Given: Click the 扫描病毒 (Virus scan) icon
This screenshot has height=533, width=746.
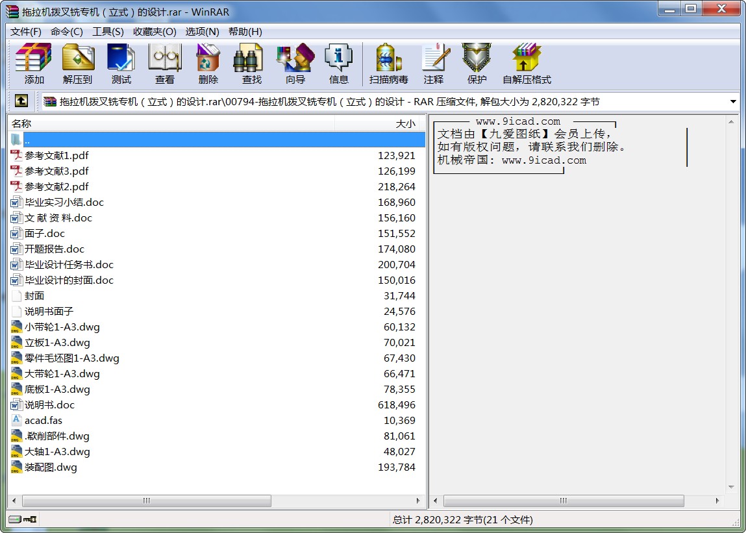Looking at the screenshot, I should click(388, 58).
